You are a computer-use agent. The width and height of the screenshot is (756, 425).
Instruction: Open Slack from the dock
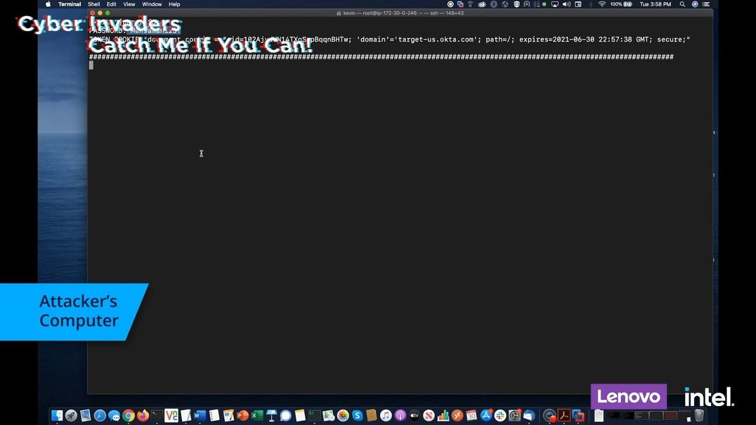(x=500, y=416)
